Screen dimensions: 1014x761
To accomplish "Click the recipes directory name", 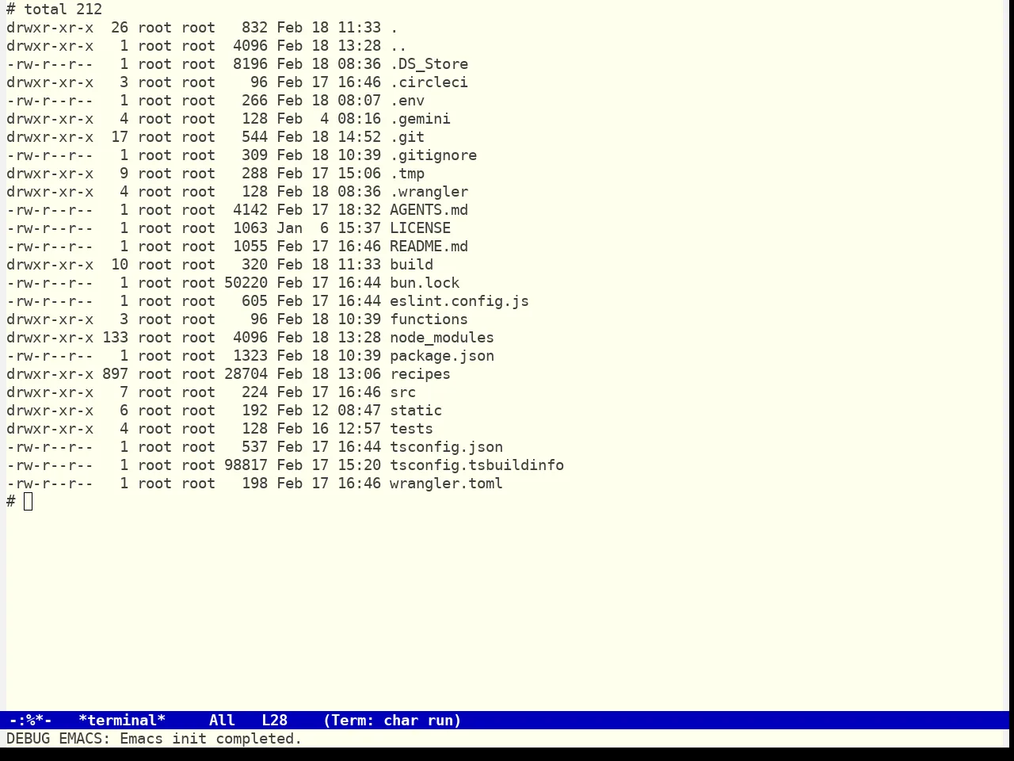I will coord(420,374).
